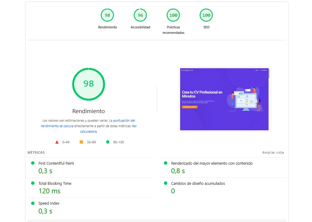Click 'Ampliar vista' to expand metrics
Screen dimensions: 312x222
pos(273,152)
